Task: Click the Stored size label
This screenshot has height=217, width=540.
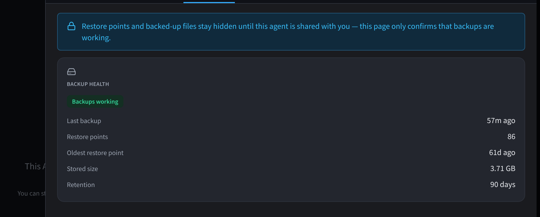Action: (82, 169)
